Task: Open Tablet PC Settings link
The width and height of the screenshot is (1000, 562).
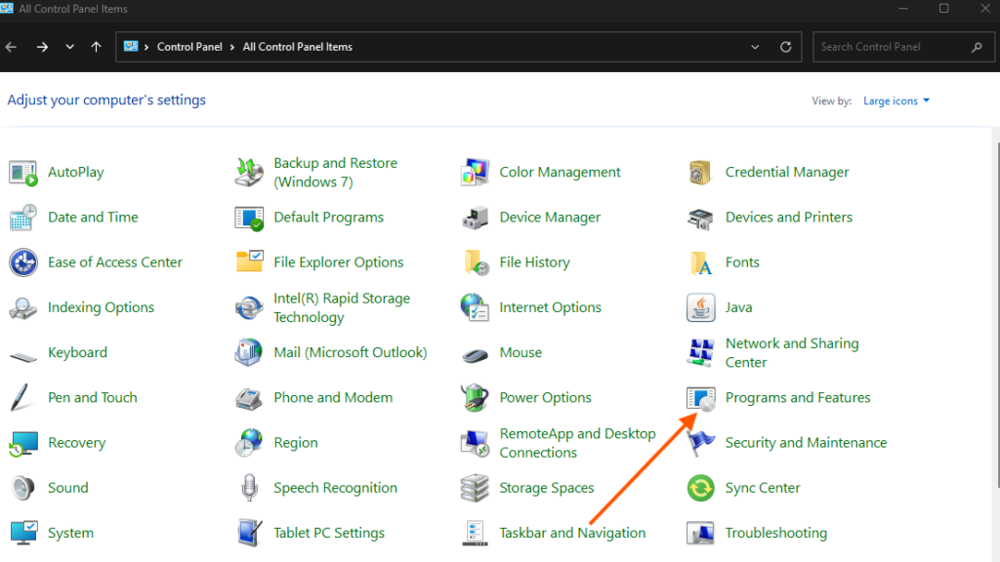Action: 329,534
